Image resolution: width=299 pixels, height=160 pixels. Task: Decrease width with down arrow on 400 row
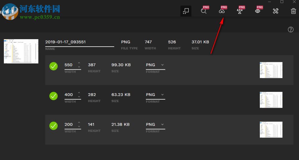coord(79,97)
